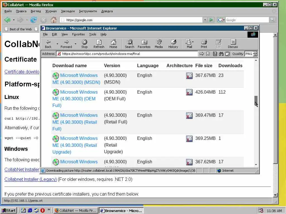Open the Firefox Forward button dropdown arrow

[27, 20]
